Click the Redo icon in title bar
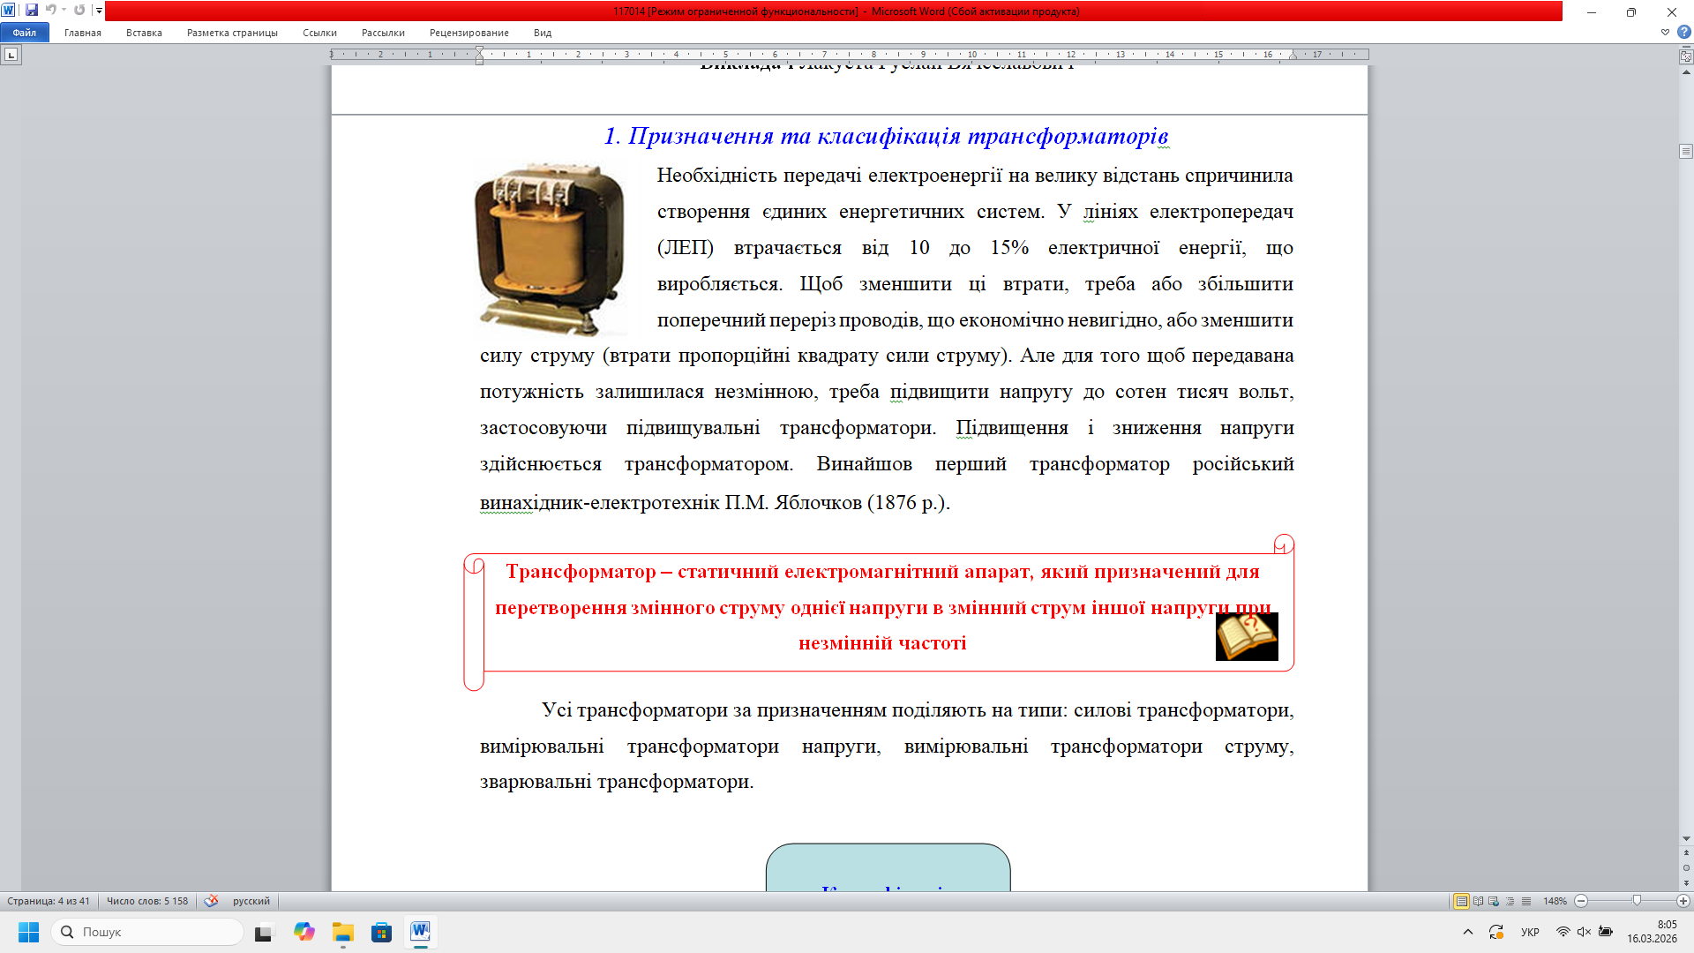Image resolution: width=1694 pixels, height=953 pixels. pos(79,11)
